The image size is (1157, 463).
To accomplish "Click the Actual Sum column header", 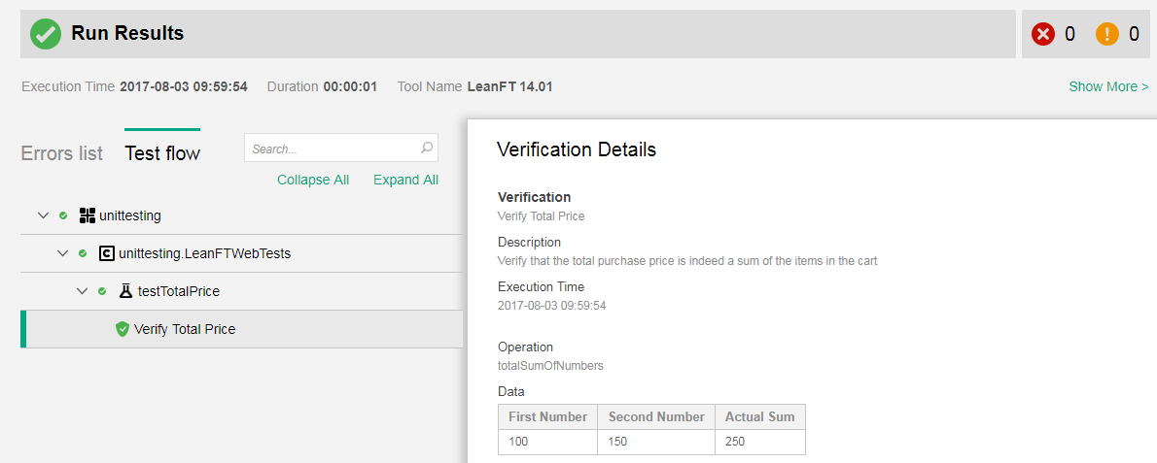I will click(x=759, y=416).
